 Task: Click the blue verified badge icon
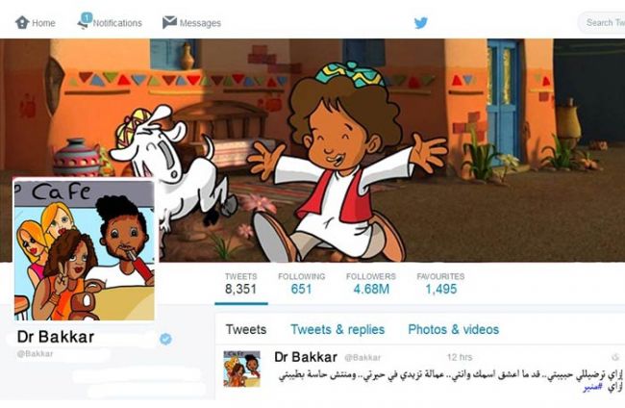point(165,339)
